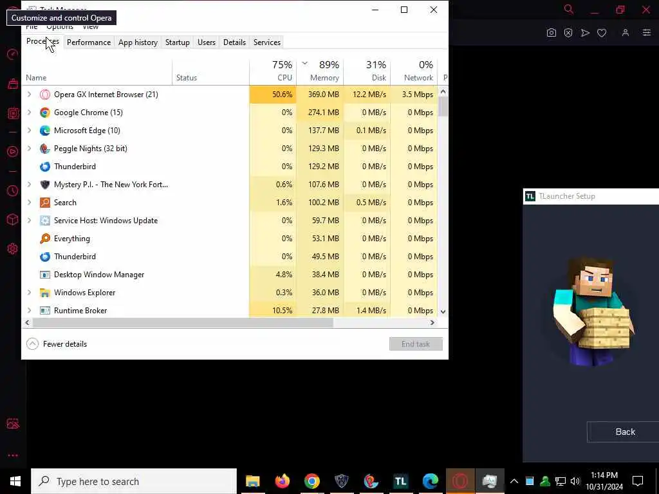Expand the Peggle Nights process row
The height and width of the screenshot is (494, 659).
(x=29, y=149)
